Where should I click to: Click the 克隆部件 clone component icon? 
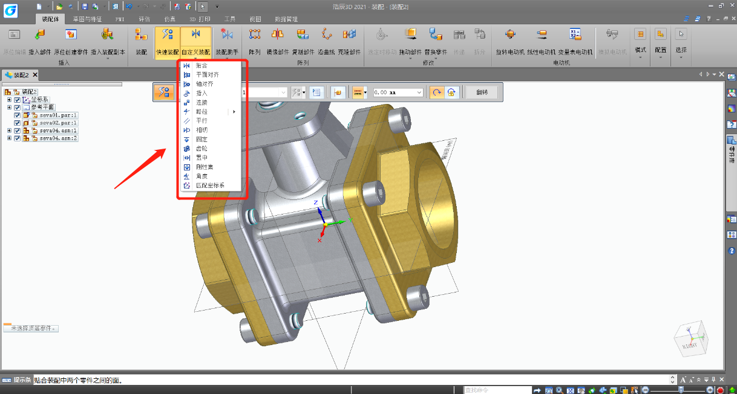coord(349,34)
